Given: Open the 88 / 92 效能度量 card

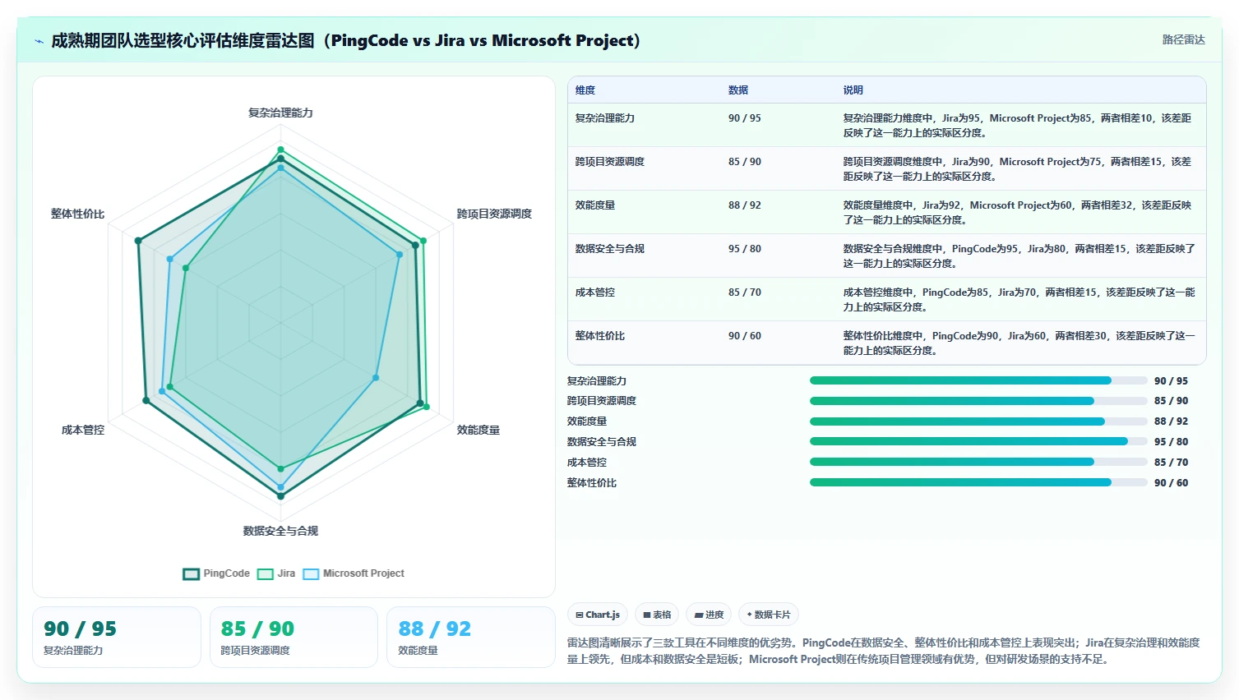Looking at the screenshot, I should [471, 638].
